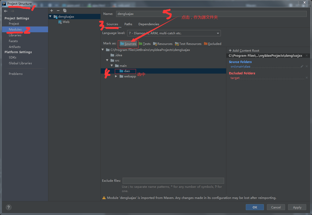Click the content root path header

(x=265, y=56)
